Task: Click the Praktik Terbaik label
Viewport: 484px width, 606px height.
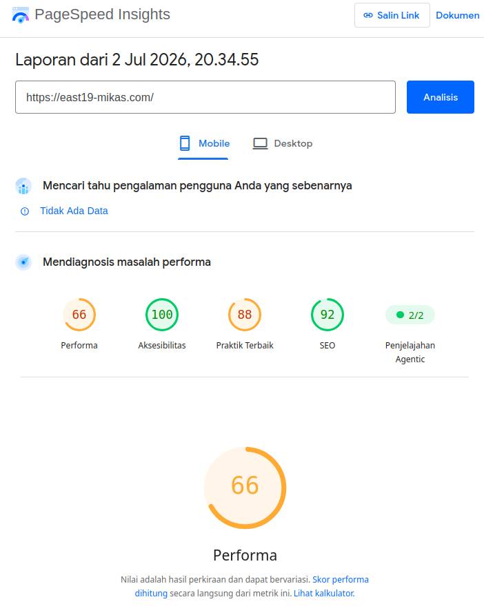Action: coord(245,345)
